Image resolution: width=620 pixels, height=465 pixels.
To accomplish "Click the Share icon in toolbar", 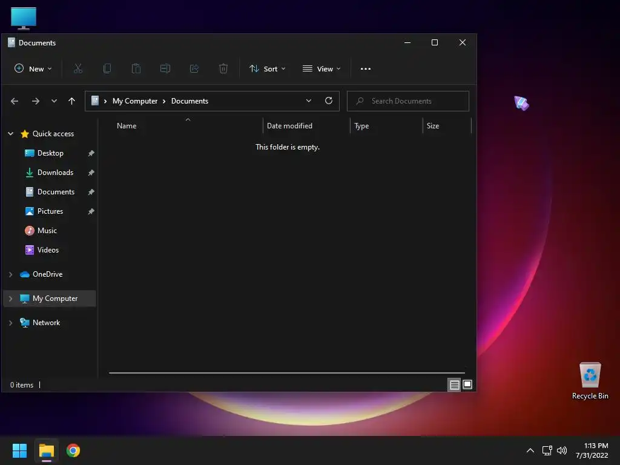I will [194, 69].
